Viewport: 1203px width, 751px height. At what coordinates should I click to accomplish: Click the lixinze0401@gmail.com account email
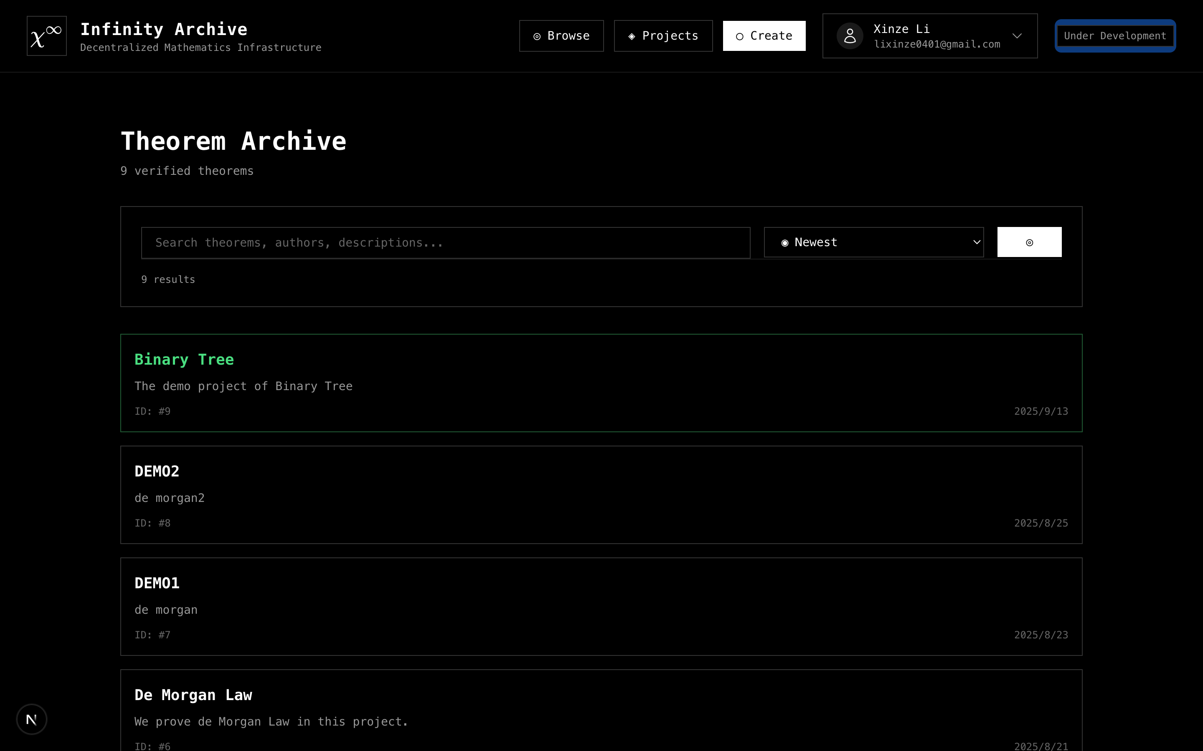(937, 44)
